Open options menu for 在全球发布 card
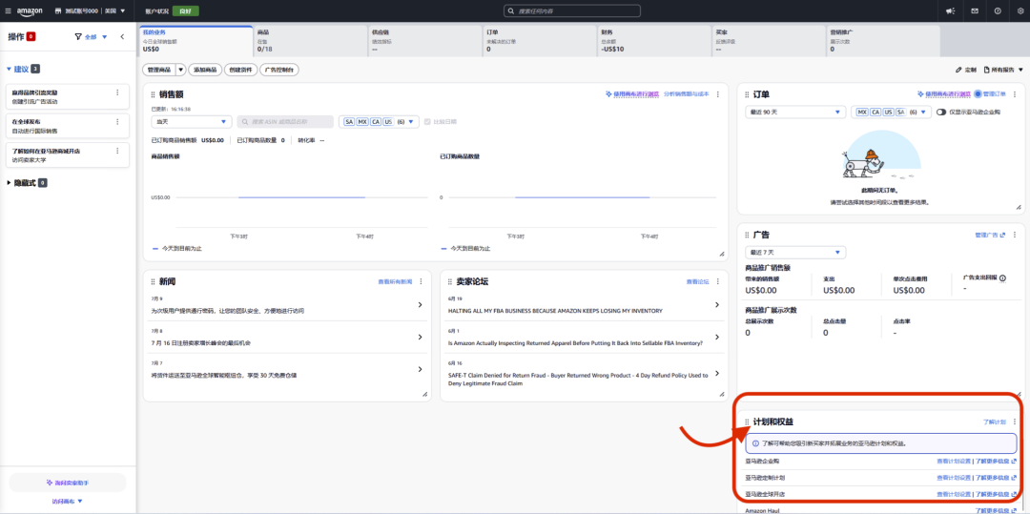 [x=117, y=121]
